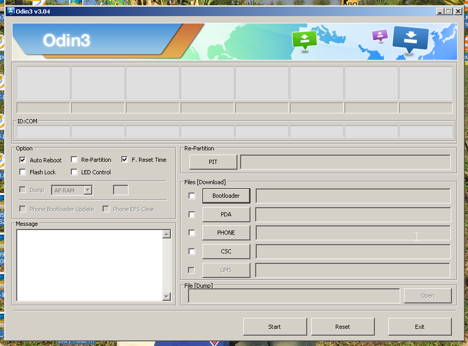Click Message box scroll up arrow
This screenshot has width=468, height=346.
167,234
